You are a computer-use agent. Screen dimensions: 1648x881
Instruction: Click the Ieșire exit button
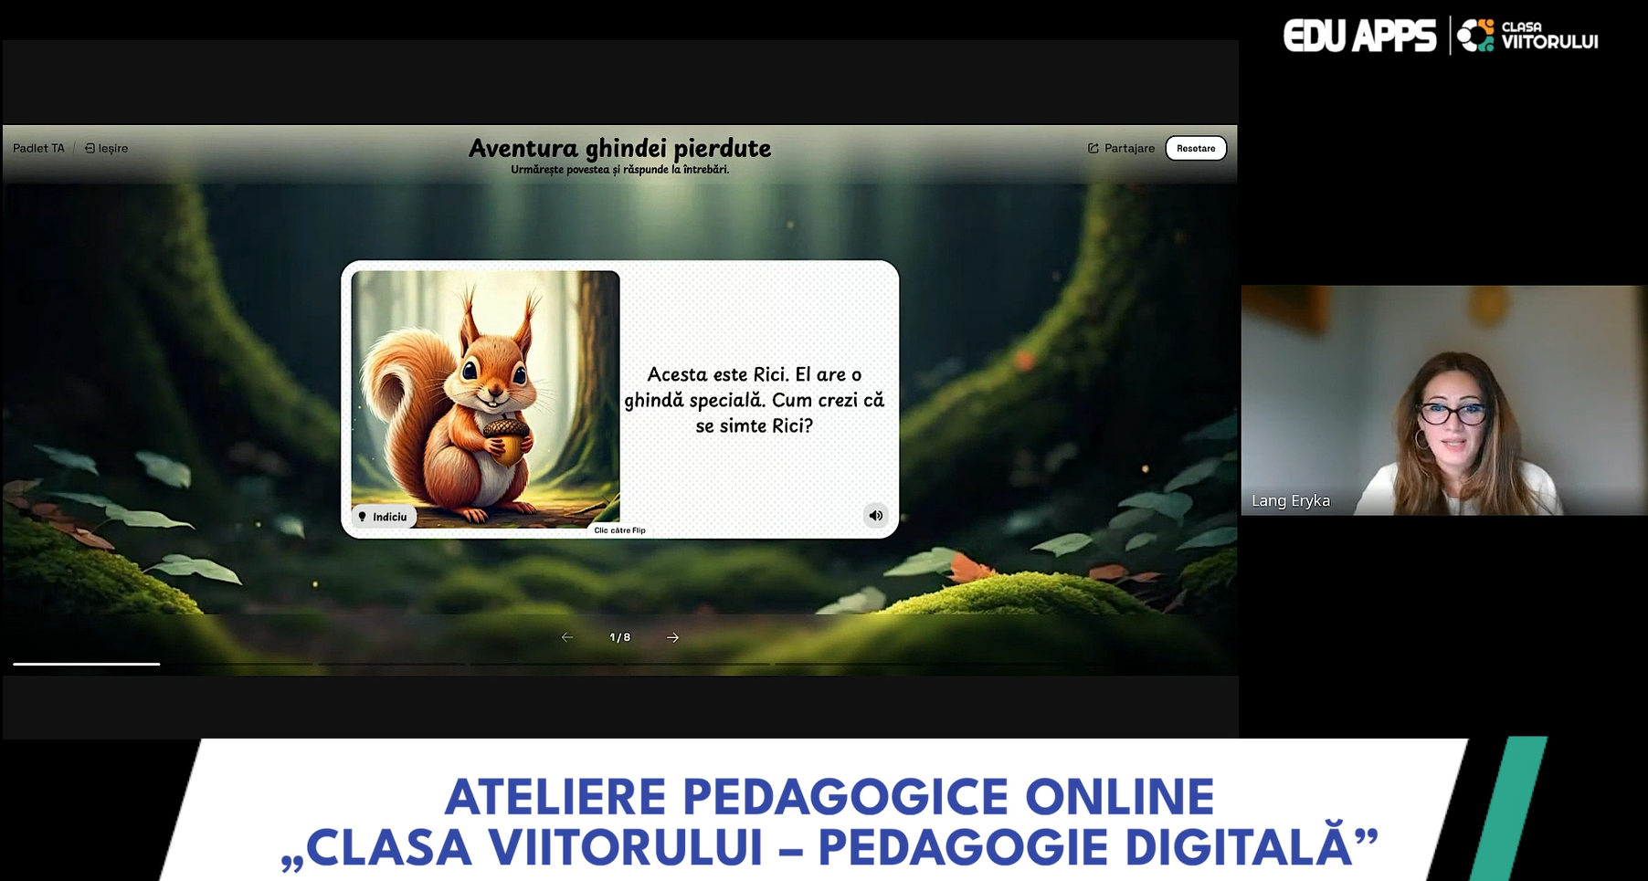106,148
